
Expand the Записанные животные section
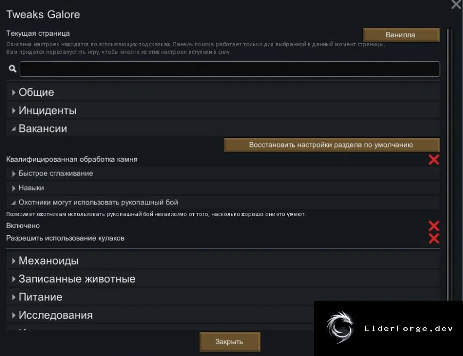click(223, 279)
